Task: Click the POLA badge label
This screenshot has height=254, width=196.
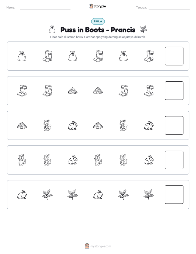Action: pos(98,21)
